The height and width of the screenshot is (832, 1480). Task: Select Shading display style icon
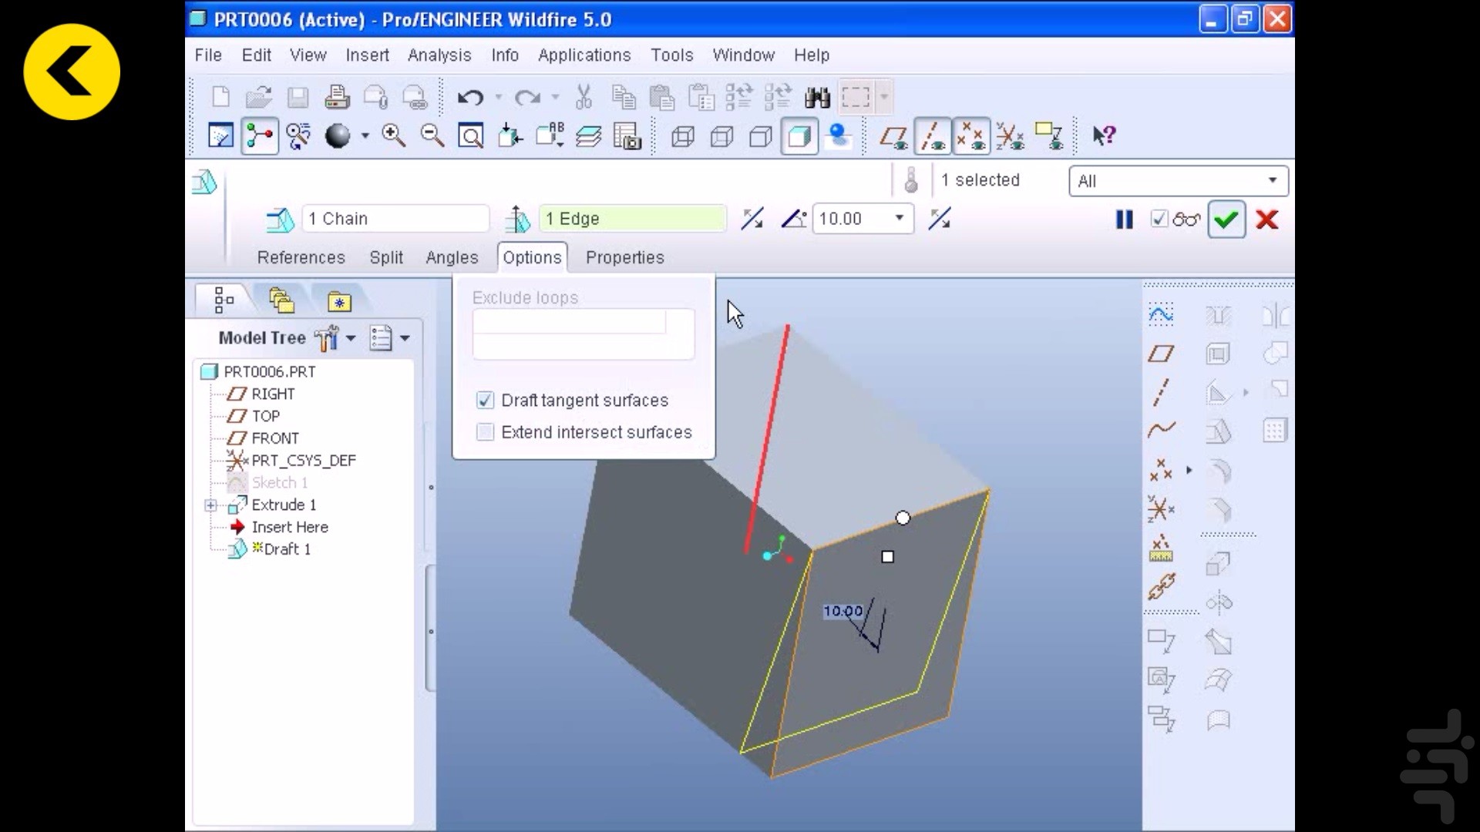coord(799,137)
